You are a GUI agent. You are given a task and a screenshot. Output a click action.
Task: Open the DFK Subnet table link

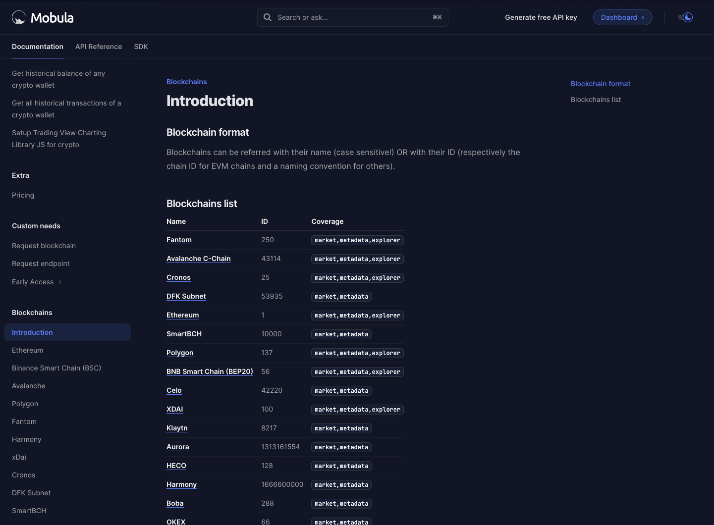click(186, 296)
